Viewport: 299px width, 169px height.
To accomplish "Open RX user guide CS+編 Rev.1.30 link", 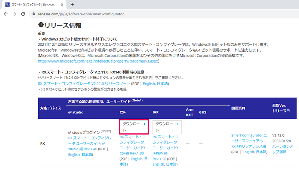I will coord(132,145).
